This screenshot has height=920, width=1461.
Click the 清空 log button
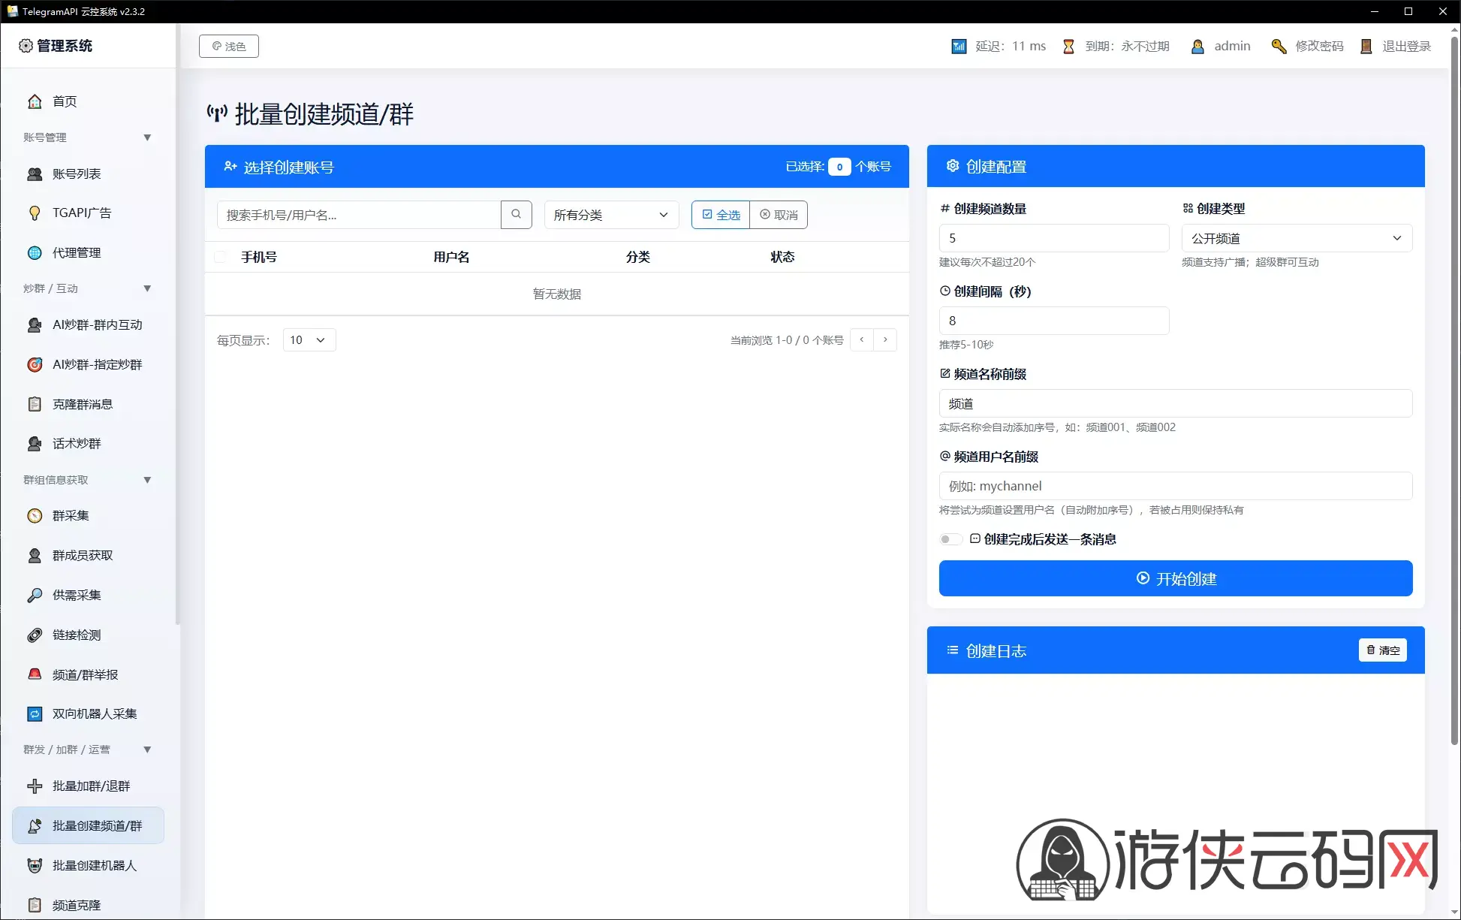point(1382,650)
